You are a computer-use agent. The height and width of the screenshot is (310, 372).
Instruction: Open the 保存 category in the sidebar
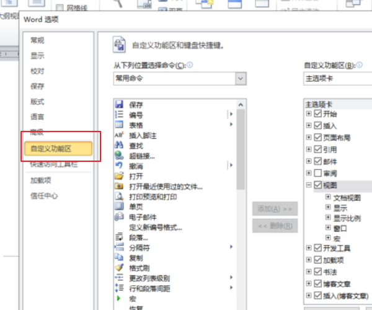[37, 86]
